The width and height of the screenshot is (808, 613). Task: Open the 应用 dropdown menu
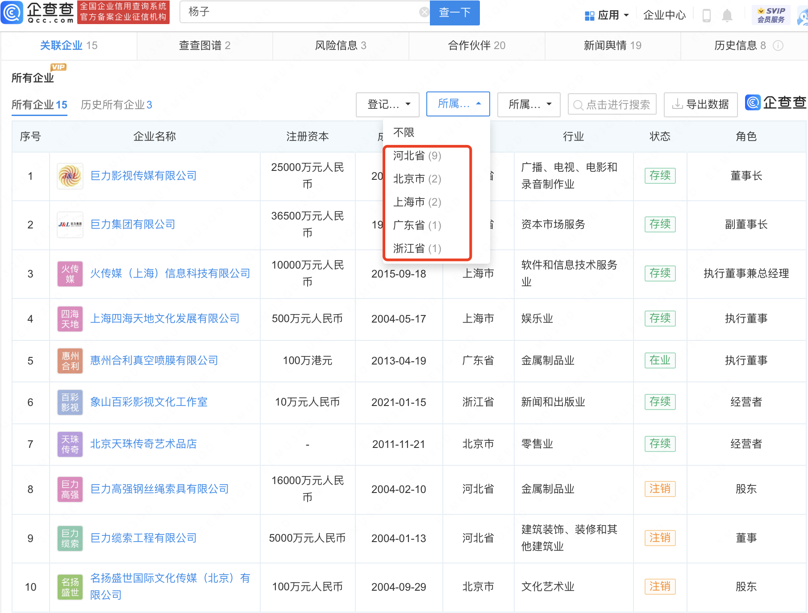tap(607, 16)
